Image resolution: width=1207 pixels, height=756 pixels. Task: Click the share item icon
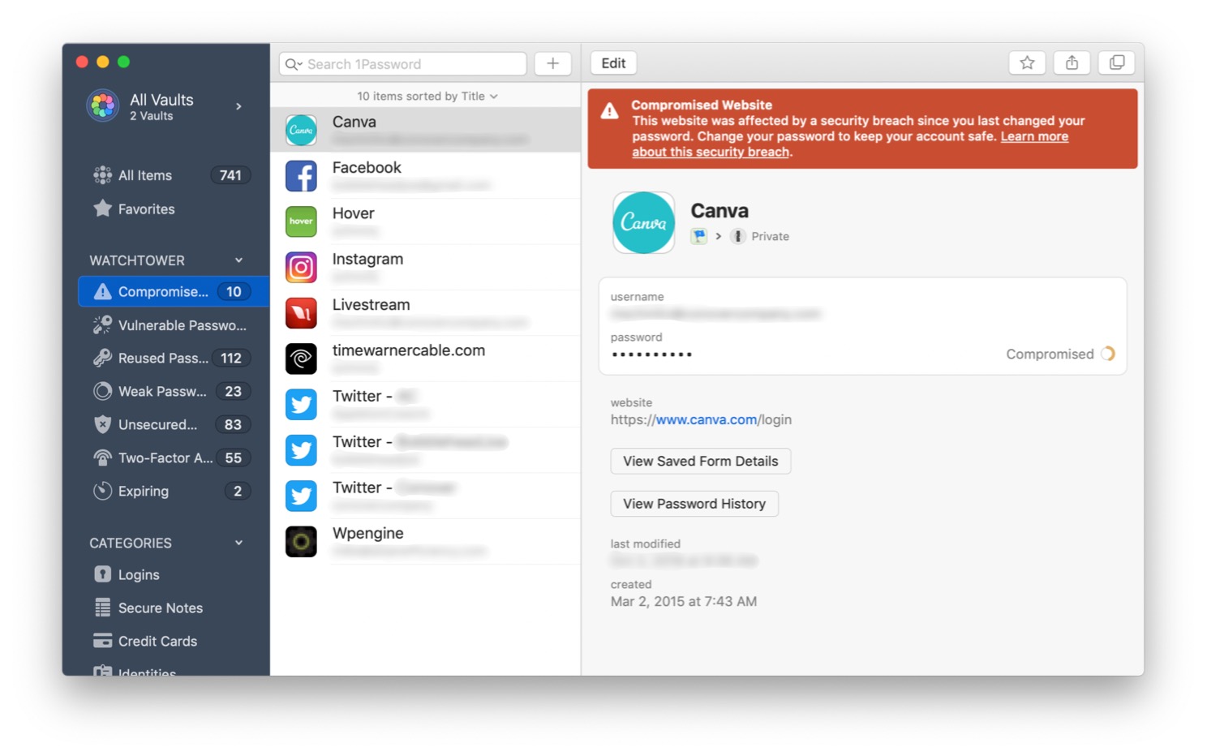1072,62
